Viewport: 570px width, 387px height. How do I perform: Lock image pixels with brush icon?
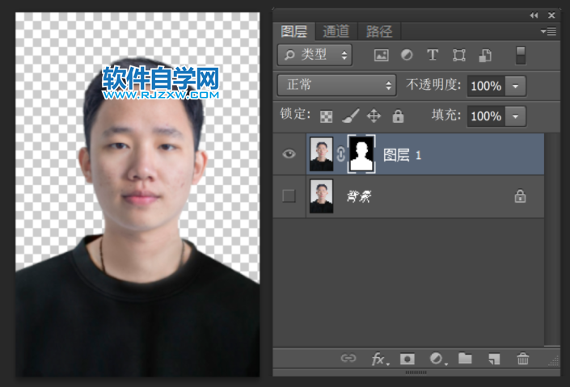pos(351,116)
